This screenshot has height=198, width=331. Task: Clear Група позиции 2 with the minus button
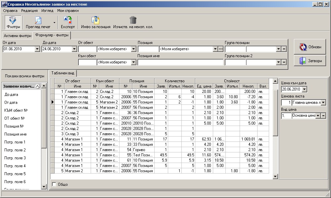tap(284, 62)
